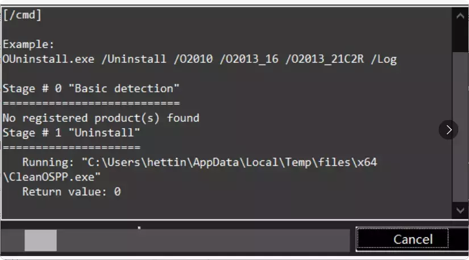Click the scroll down arrow of the log
Screen dimensions: 469x260
460,210
